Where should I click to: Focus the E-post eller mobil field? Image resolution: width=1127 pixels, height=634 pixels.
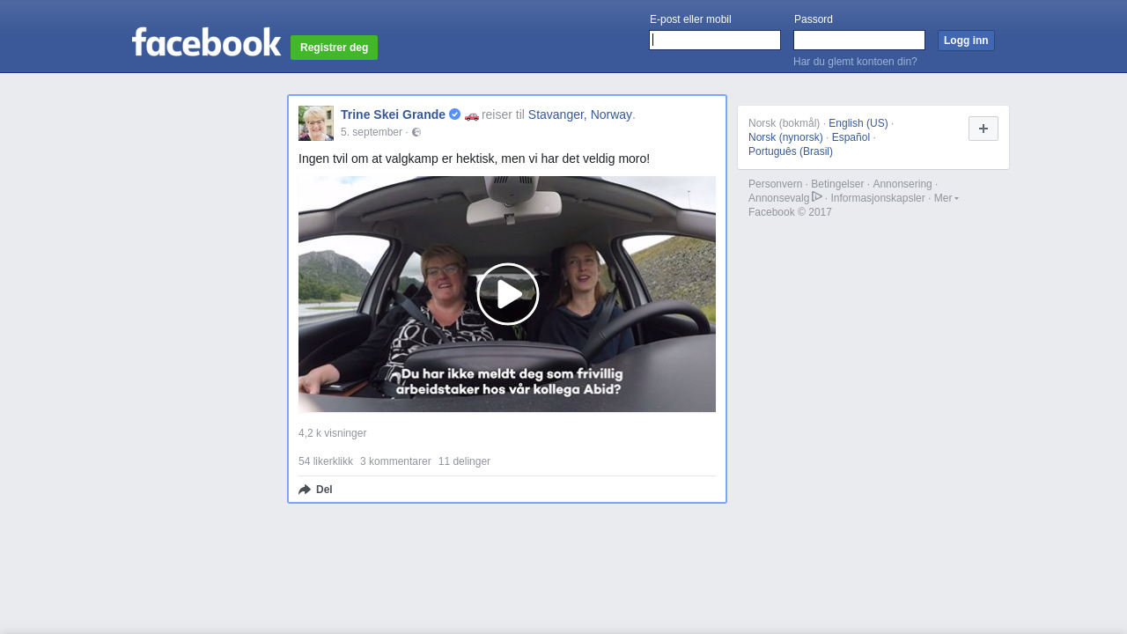[715, 41]
